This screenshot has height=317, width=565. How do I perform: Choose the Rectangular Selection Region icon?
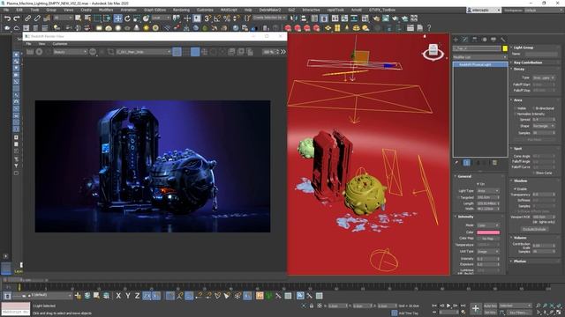click(x=97, y=18)
